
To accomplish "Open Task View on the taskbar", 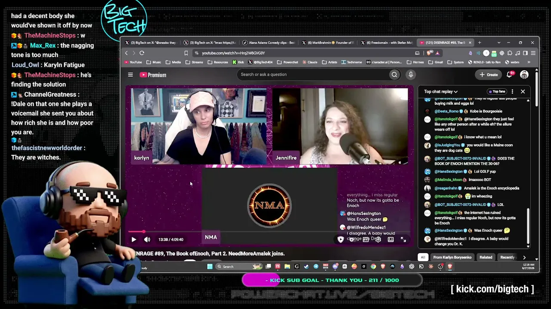I will [x=268, y=267].
